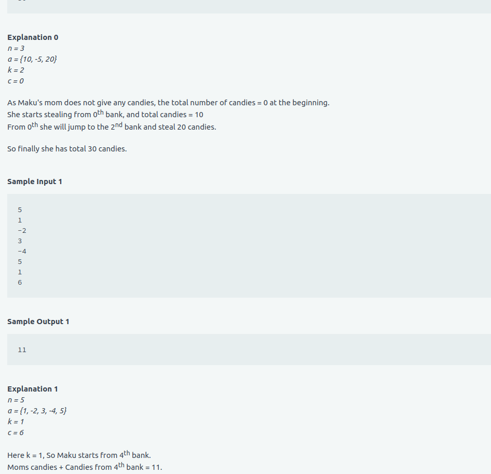Click the sentence starting 'As Maku's mom does not give'
The width and height of the screenshot is (491, 474).
pyautogui.click(x=168, y=103)
